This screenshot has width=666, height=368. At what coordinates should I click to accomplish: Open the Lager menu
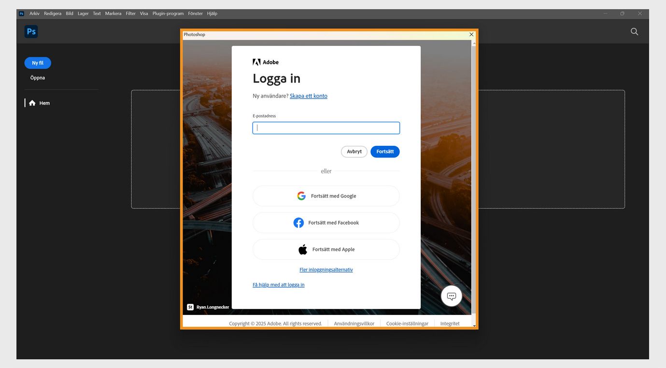pos(83,14)
